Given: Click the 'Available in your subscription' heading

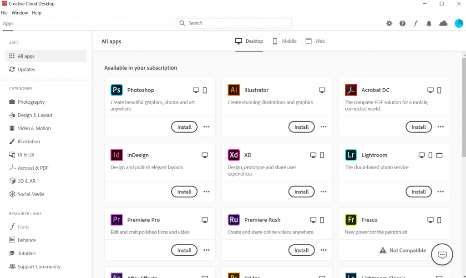Looking at the screenshot, I should (x=141, y=68).
